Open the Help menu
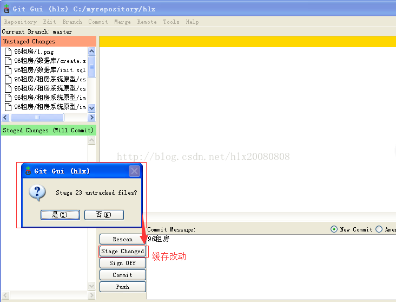The width and height of the screenshot is (396, 302). point(192,22)
